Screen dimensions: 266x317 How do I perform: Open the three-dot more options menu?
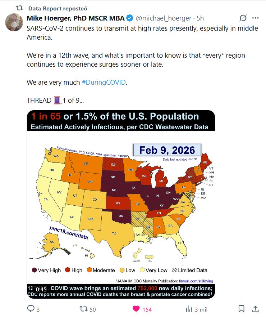pos(255,18)
